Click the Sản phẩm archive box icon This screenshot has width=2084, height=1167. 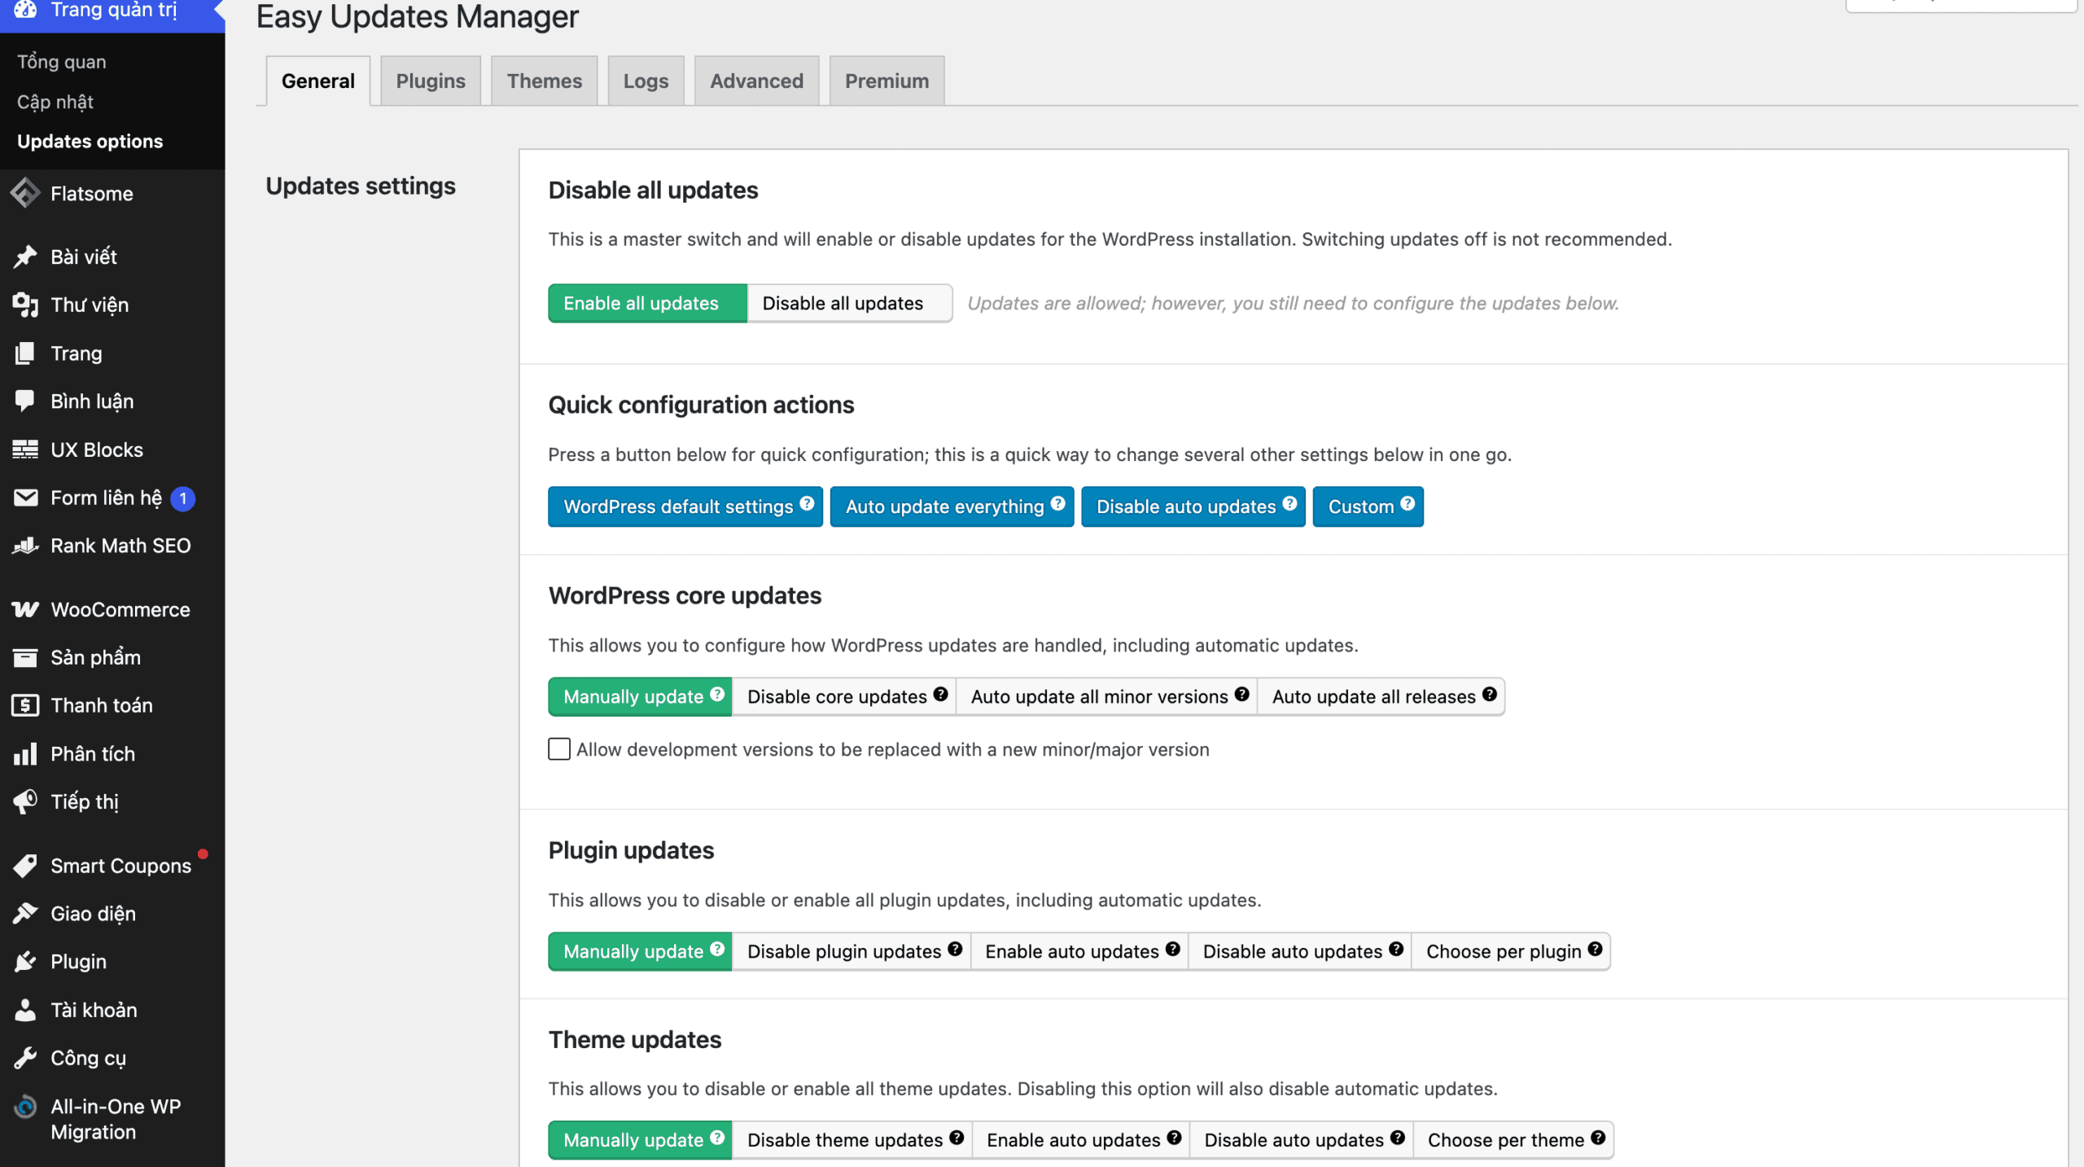25,657
